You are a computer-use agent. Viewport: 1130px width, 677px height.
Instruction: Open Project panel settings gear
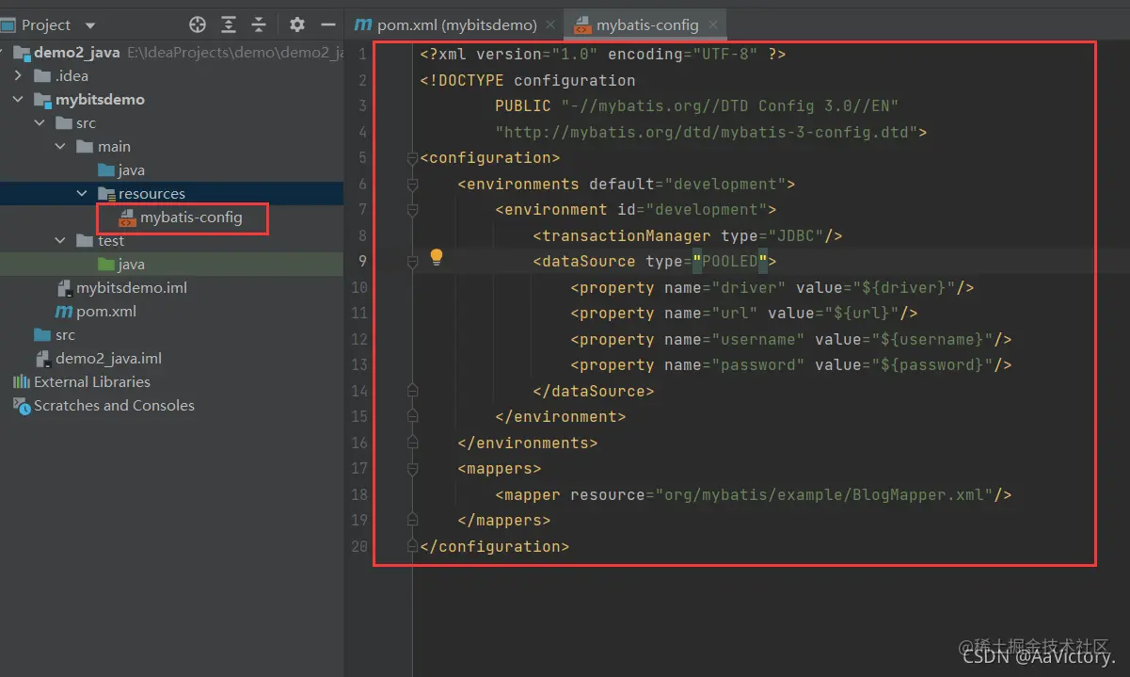coord(297,24)
